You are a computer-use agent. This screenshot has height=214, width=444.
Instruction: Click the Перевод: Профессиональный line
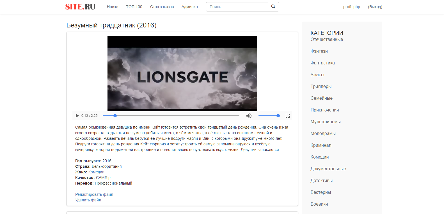pos(104,183)
